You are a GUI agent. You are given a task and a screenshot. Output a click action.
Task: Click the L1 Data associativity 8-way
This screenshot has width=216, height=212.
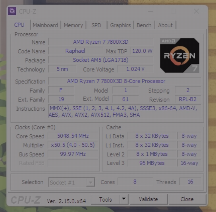click(x=189, y=136)
